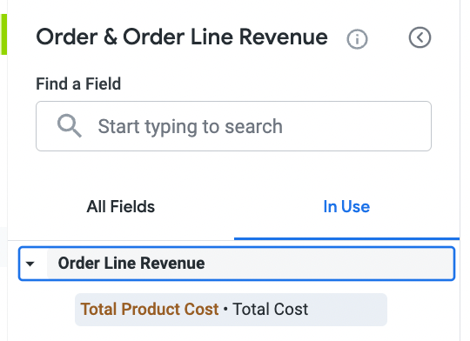Viewport: 470px width, 341px height.
Task: Click the Order & Order Line Revenue title
Action: click(182, 37)
